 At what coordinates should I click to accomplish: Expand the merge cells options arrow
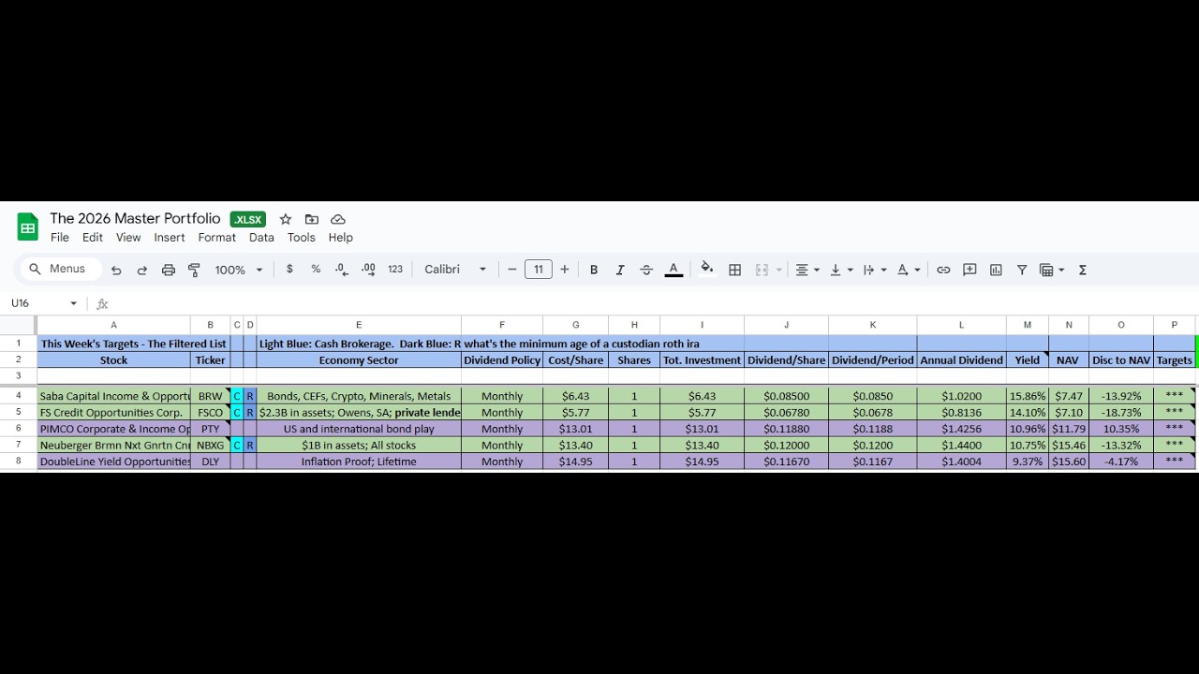click(779, 270)
